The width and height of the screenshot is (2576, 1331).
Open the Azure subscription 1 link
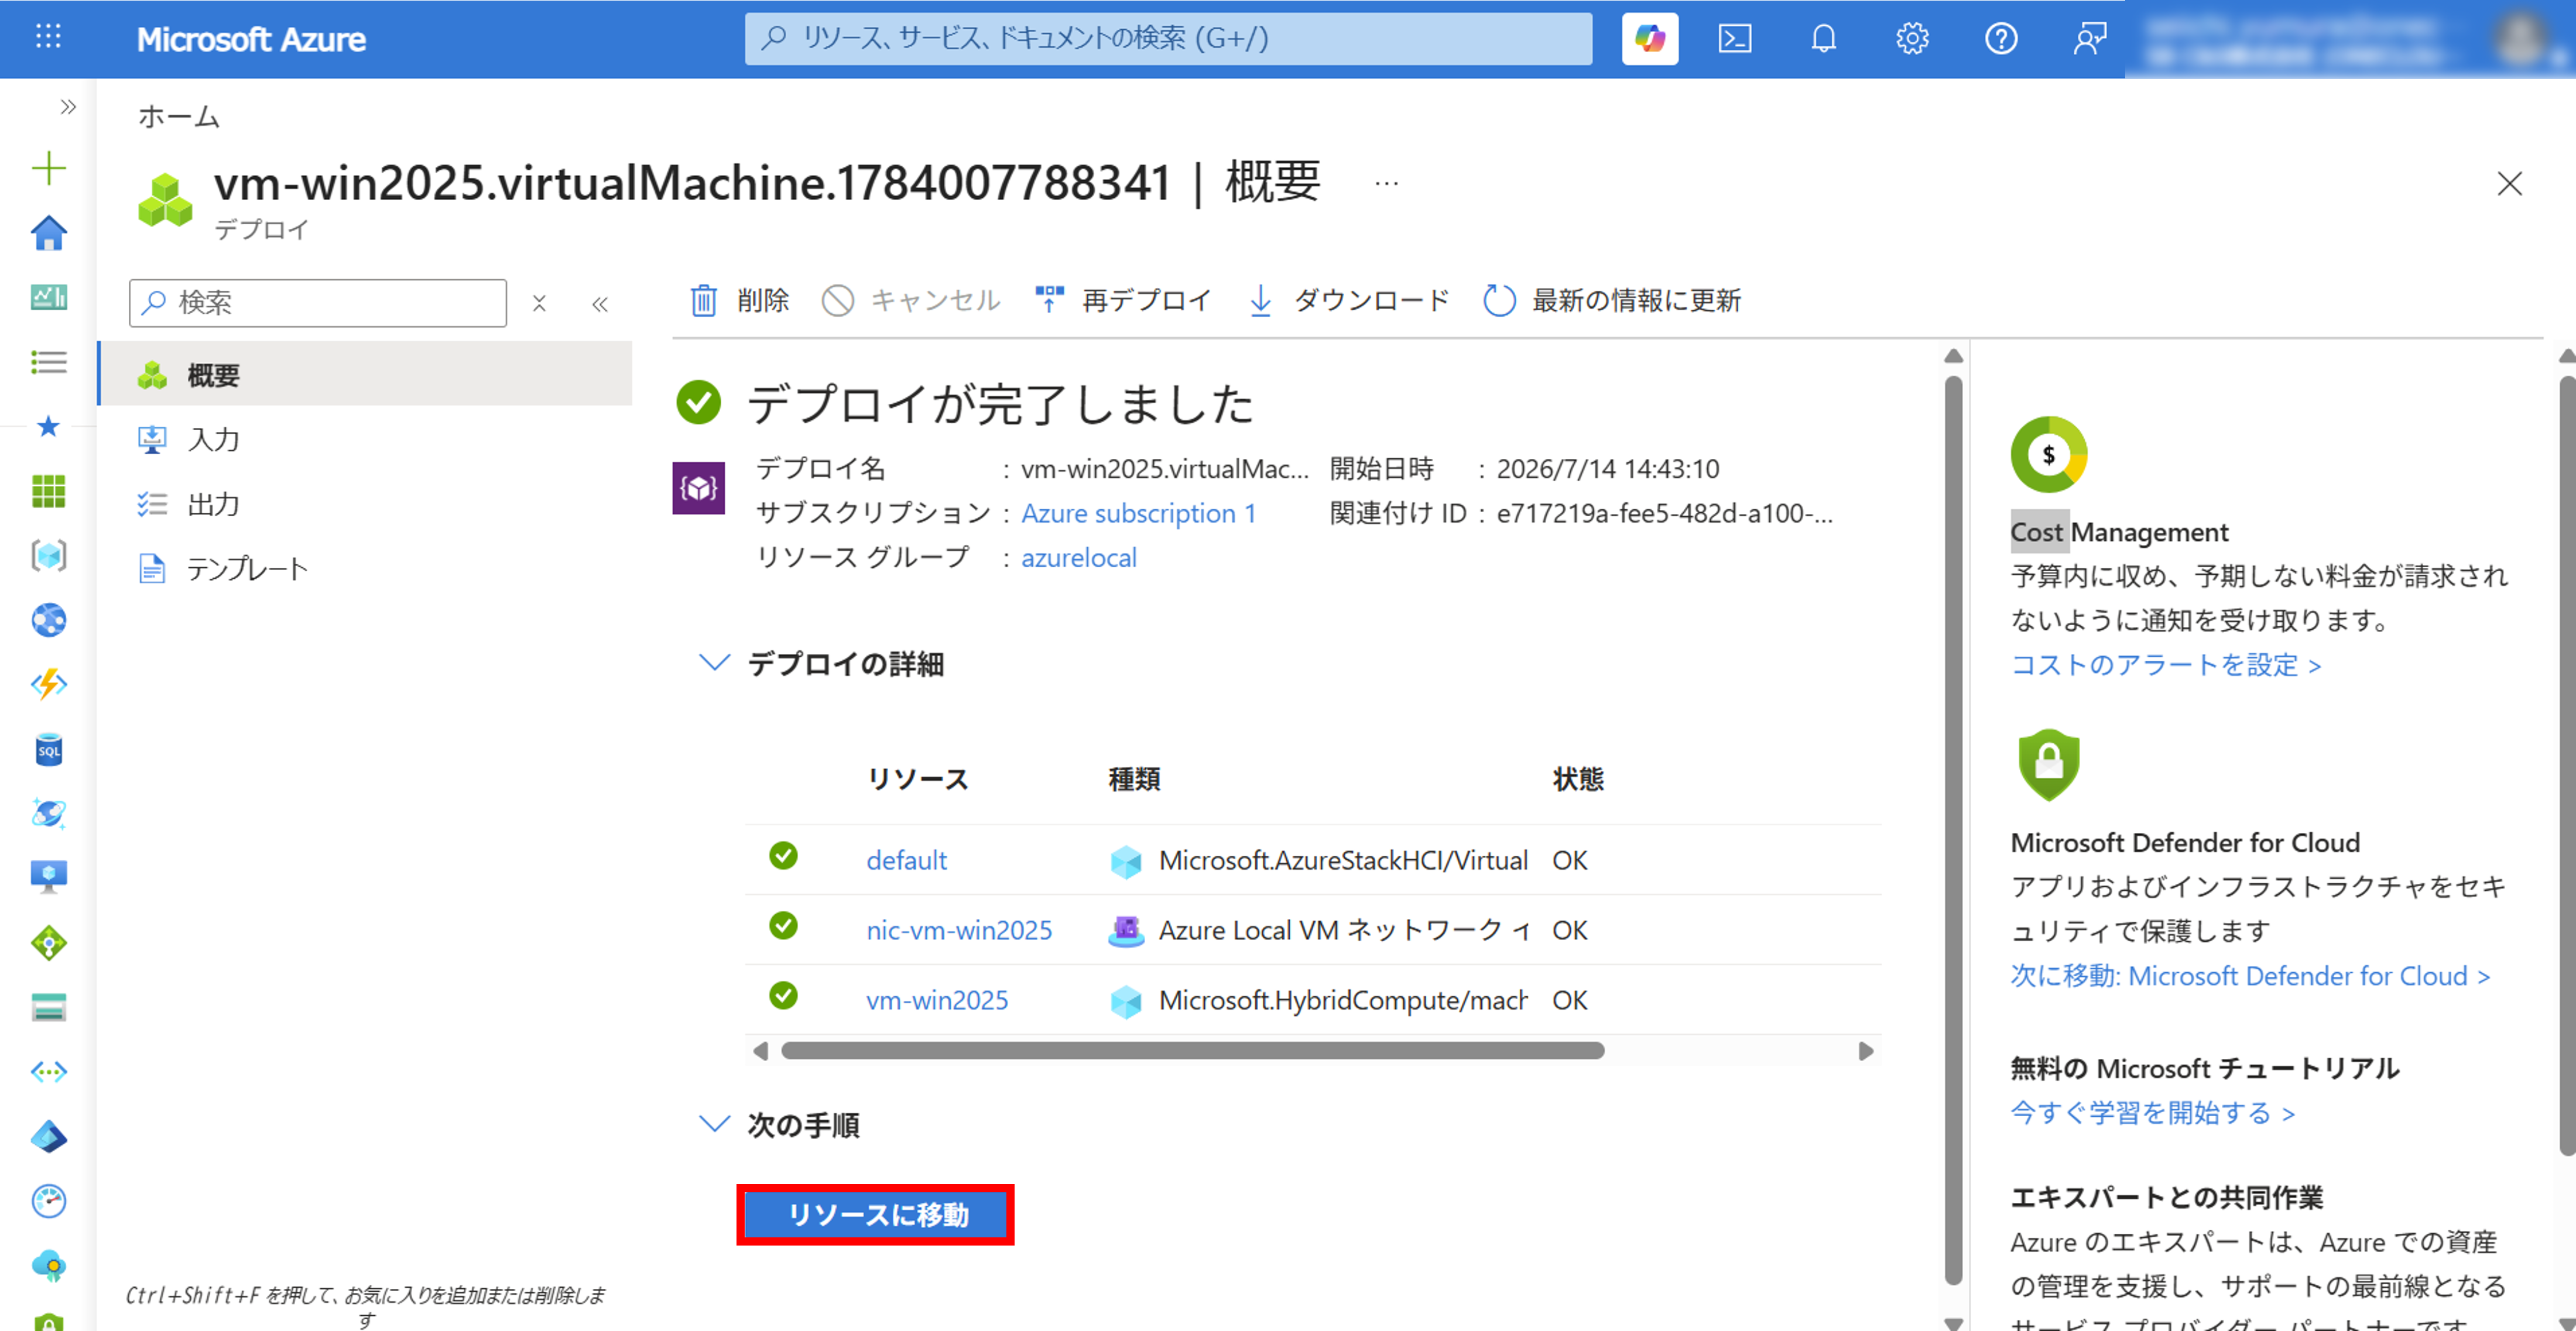(x=1138, y=513)
